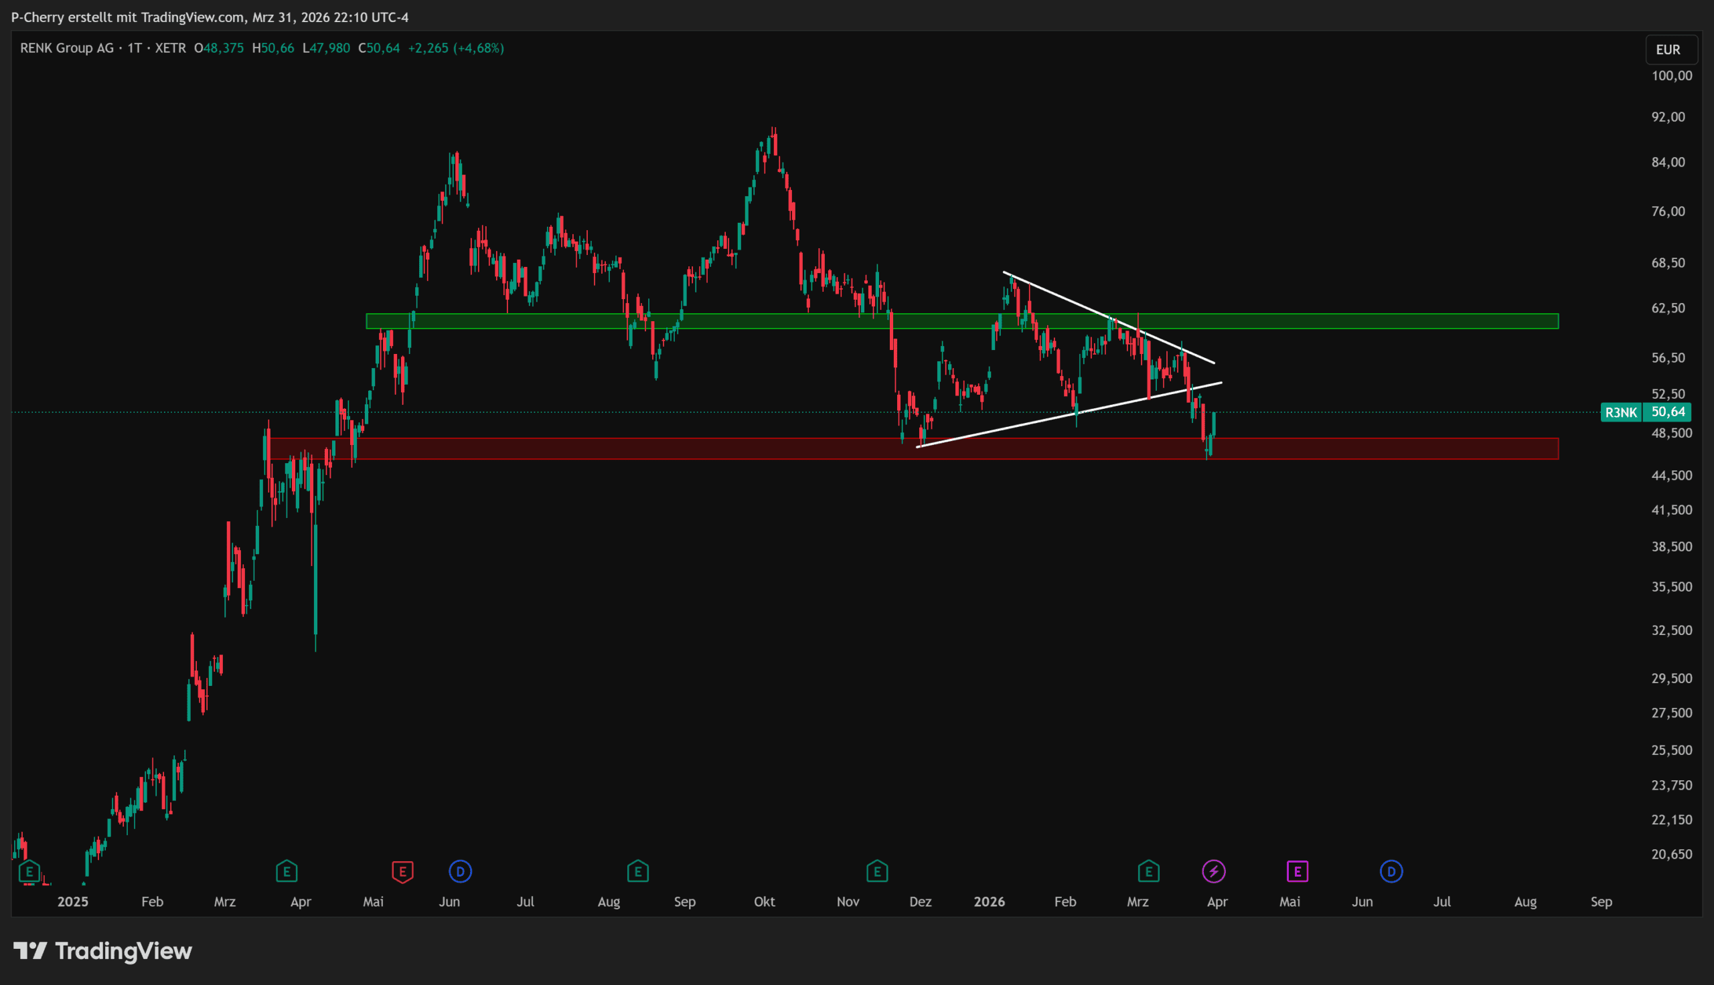Click the purple lightning event icon
Screen dimensions: 1714x985
coord(1213,871)
